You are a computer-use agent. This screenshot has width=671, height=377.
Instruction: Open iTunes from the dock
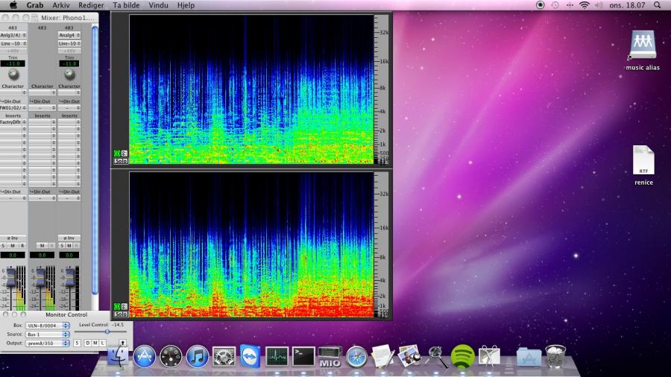[197, 356]
